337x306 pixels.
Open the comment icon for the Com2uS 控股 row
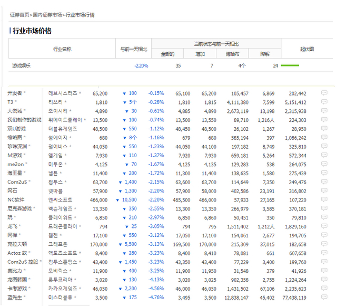324,262
